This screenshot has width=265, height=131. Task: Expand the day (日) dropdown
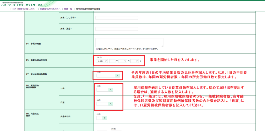135,61
